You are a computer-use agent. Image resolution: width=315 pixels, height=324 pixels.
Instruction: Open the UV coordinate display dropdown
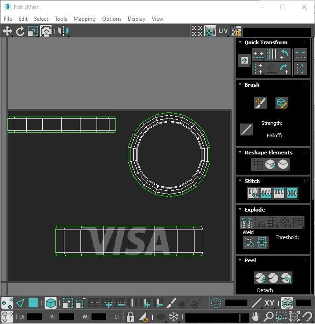click(223, 31)
